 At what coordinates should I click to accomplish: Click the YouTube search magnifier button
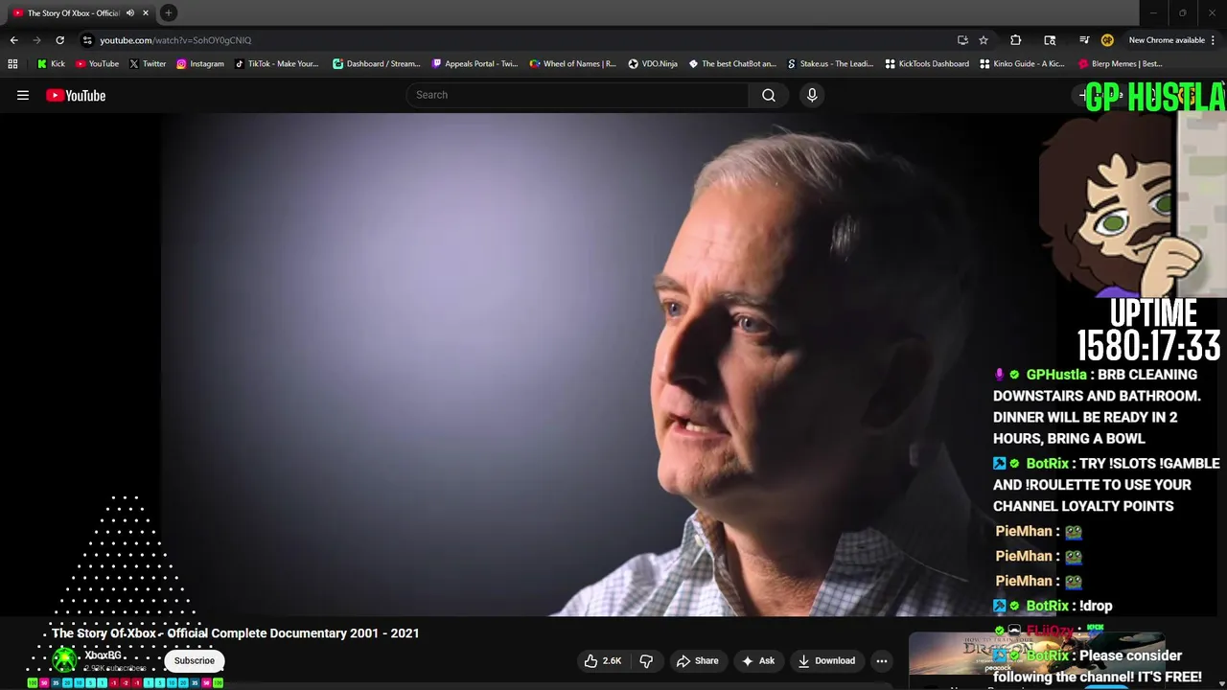769,95
